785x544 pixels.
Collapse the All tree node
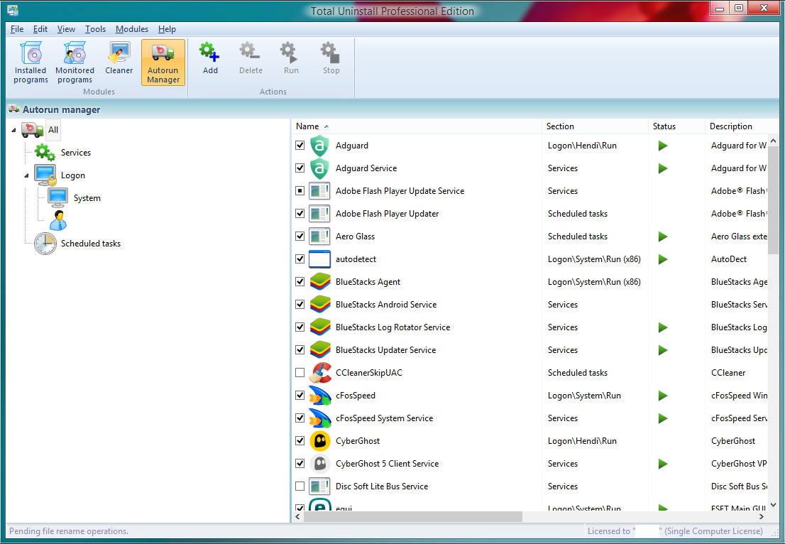pyautogui.click(x=13, y=130)
